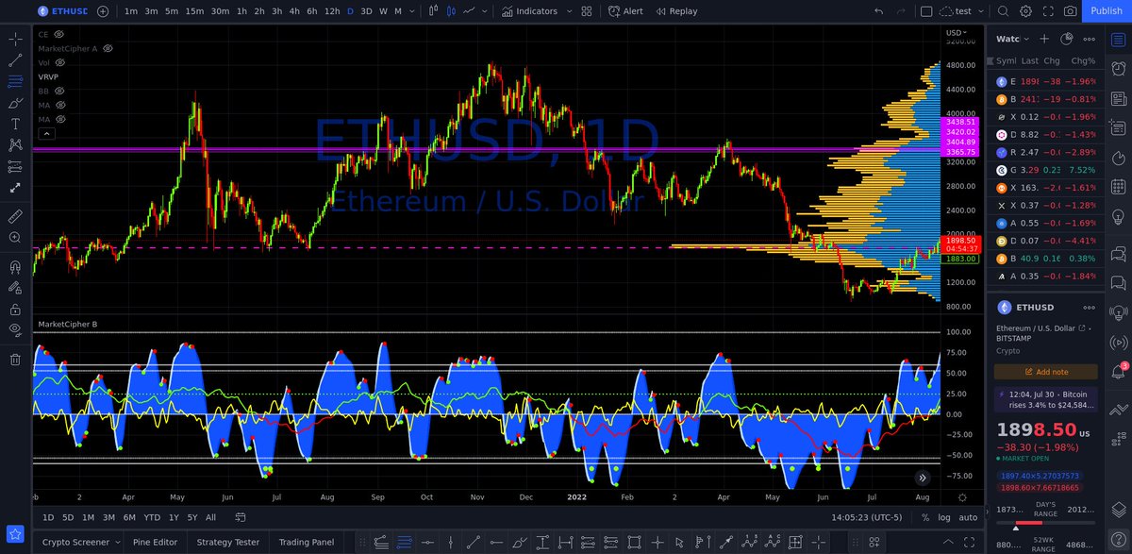This screenshot has width=1132, height=554.
Task: Enter fullscreen mode
Action: (x=1047, y=11)
